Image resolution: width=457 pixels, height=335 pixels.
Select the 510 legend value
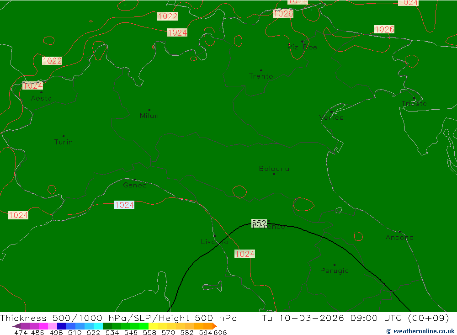coord(74,332)
